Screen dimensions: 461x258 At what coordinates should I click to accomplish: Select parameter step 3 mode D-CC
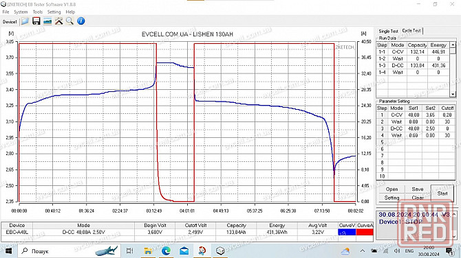tap(396, 129)
